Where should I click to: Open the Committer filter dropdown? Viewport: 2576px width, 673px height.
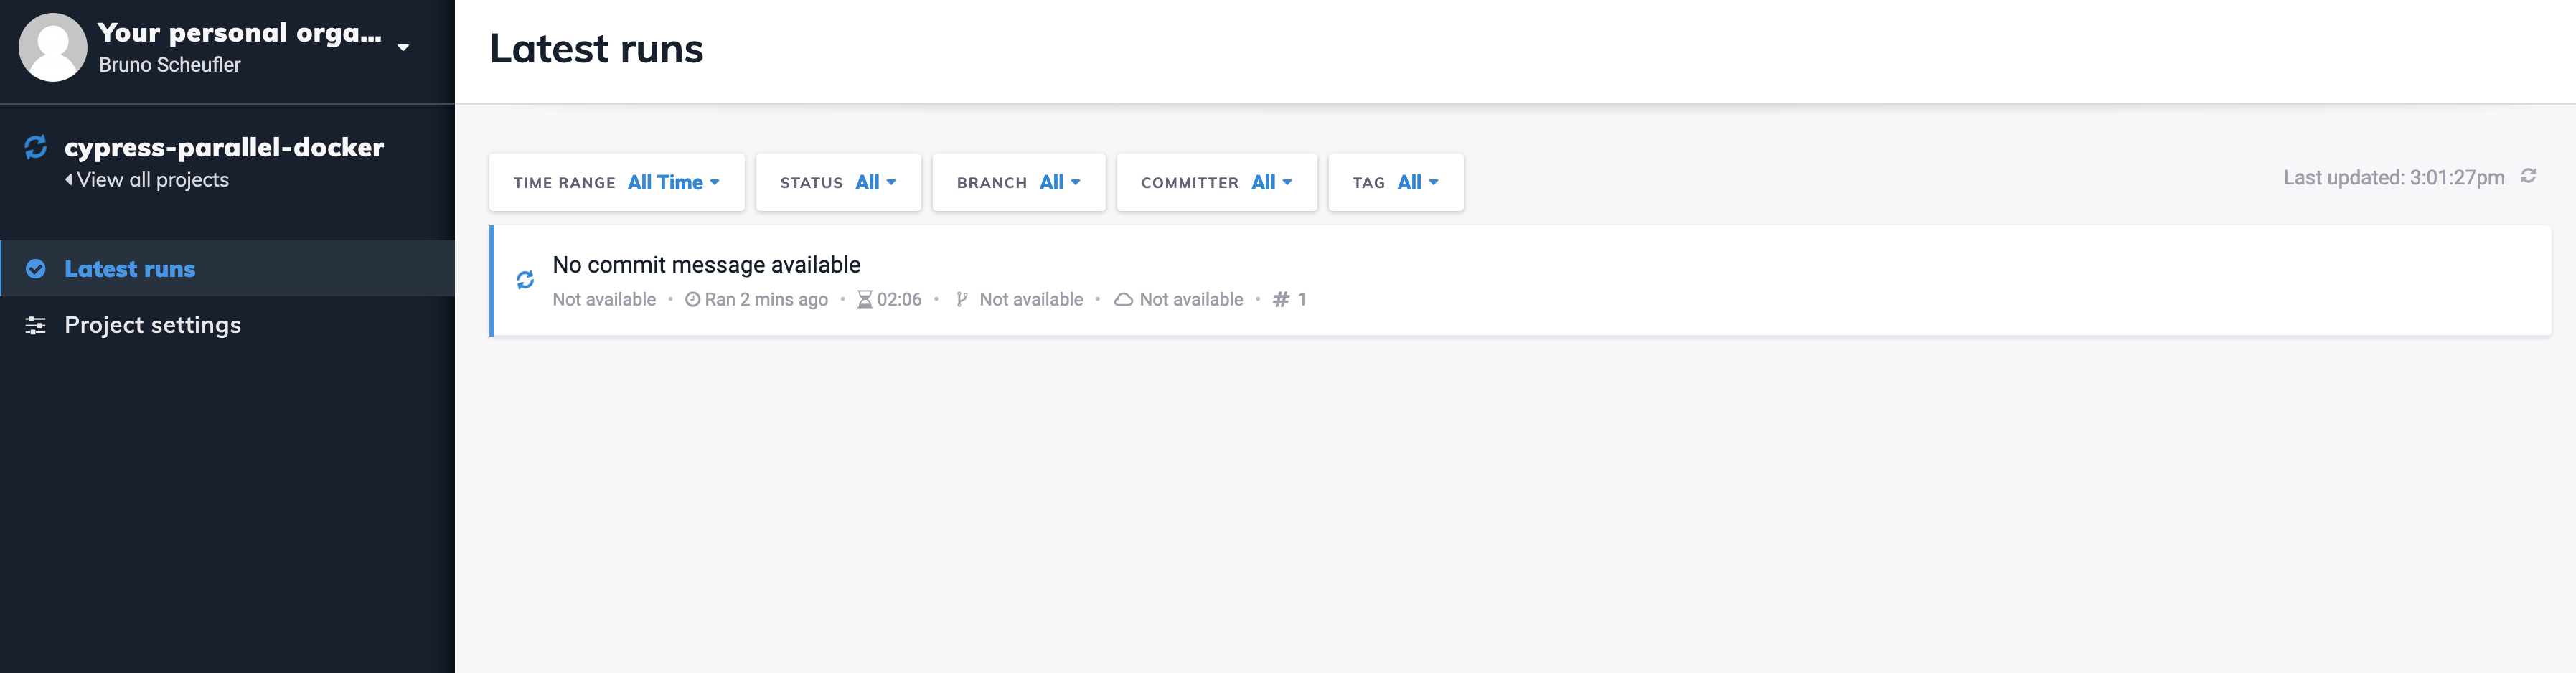[1216, 182]
